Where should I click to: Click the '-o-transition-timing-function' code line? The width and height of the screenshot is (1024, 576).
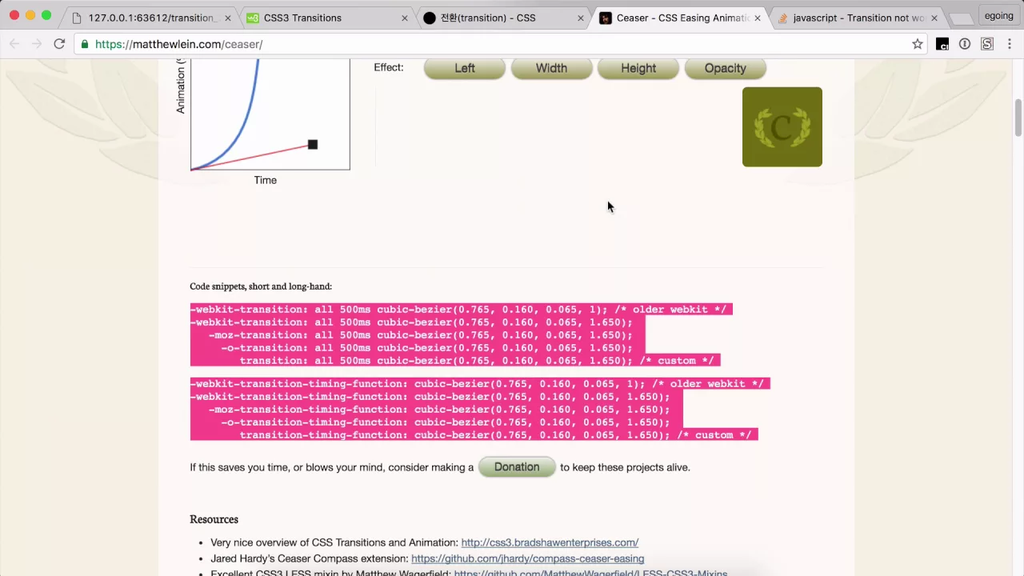(x=446, y=422)
